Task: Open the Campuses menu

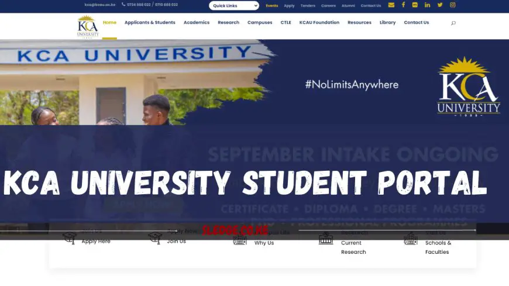Action: click(260, 22)
